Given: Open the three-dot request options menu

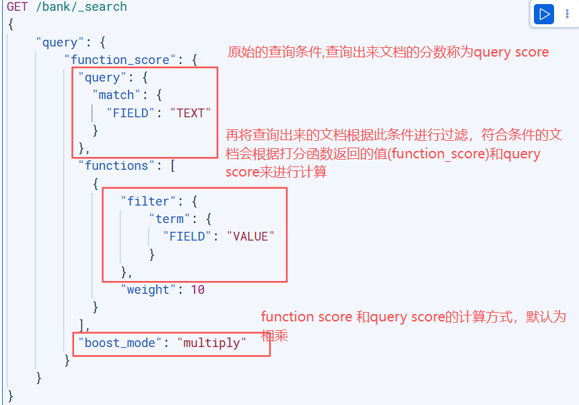Looking at the screenshot, I should click(x=567, y=14).
